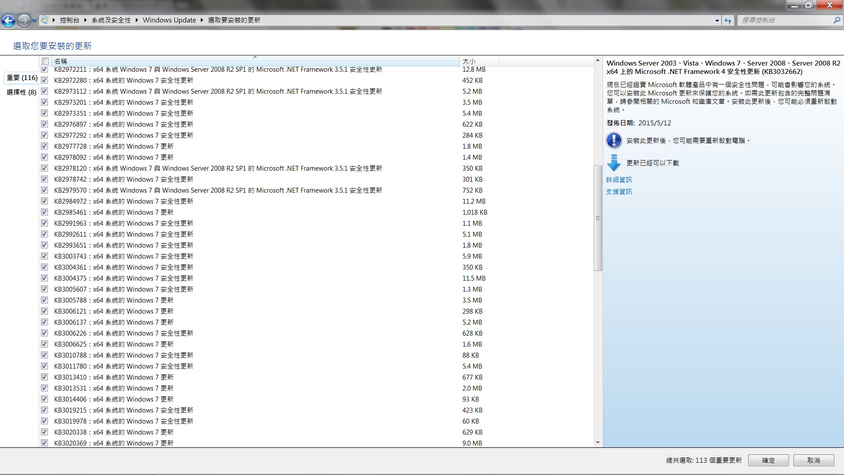Click the scroll down arrow of list

click(598, 443)
